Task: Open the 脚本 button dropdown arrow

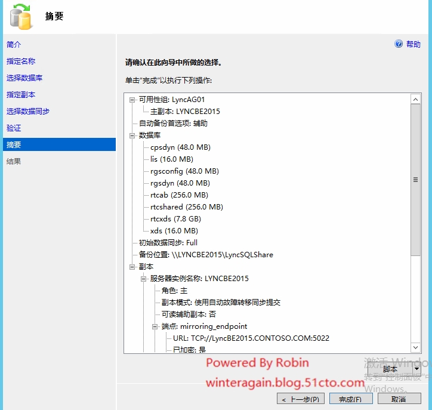Action: pyautogui.click(x=416, y=369)
